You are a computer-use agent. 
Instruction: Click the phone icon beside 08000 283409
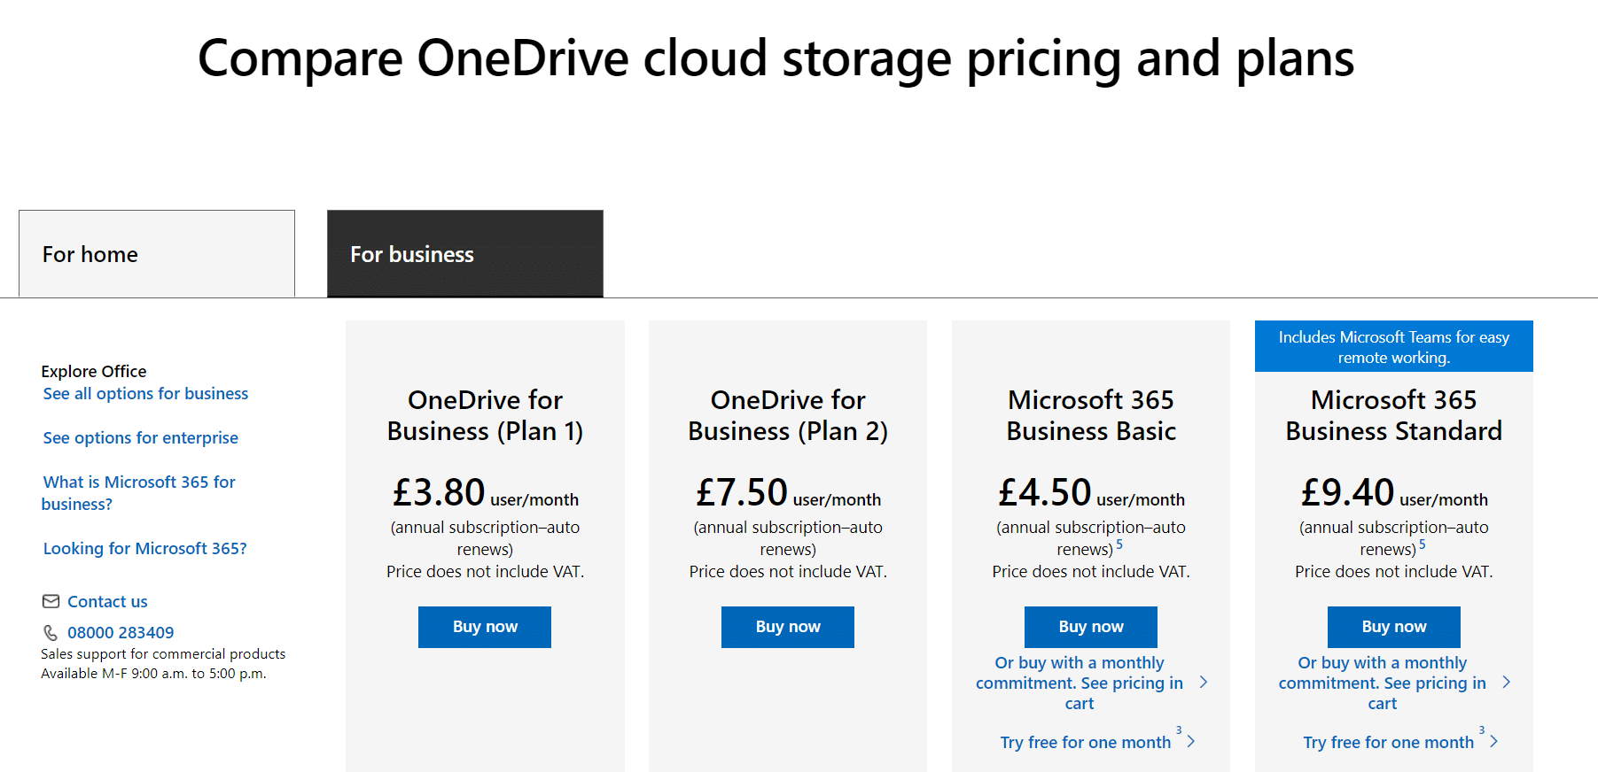point(51,632)
